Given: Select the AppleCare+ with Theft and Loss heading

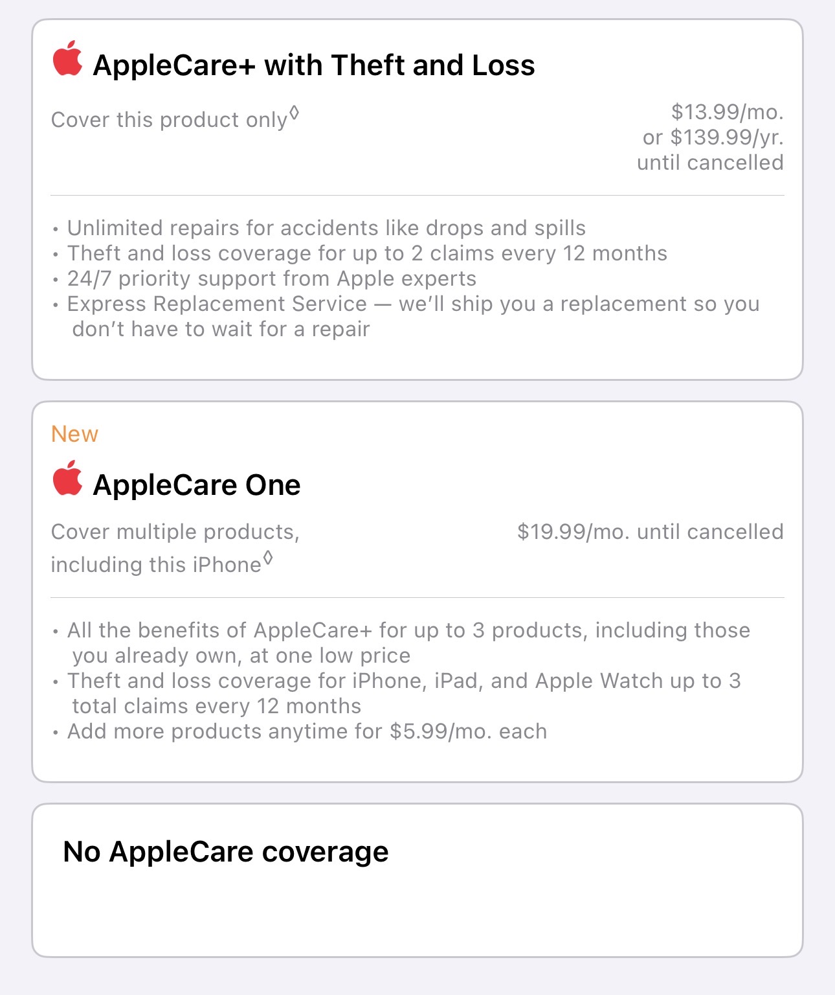Looking at the screenshot, I should coord(314,65).
